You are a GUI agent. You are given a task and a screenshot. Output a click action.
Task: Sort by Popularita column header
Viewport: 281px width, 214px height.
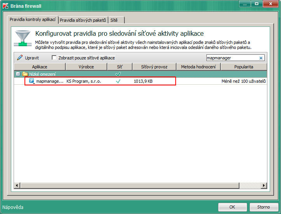[x=244, y=67]
